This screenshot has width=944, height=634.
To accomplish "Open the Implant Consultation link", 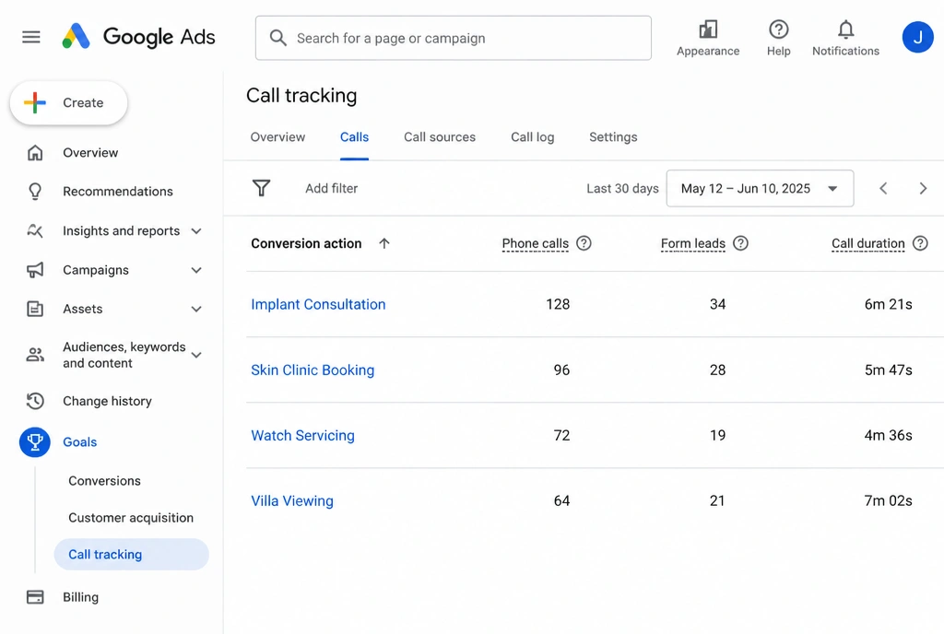I will click(318, 304).
